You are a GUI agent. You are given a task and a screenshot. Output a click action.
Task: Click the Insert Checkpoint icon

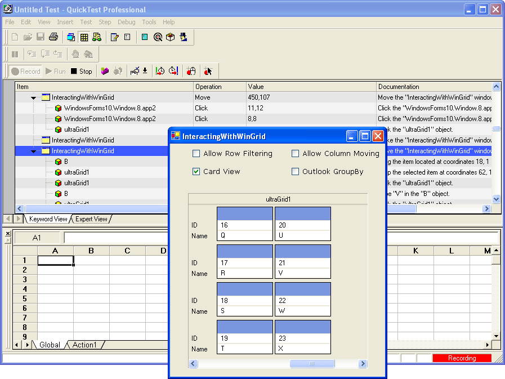coord(135,71)
